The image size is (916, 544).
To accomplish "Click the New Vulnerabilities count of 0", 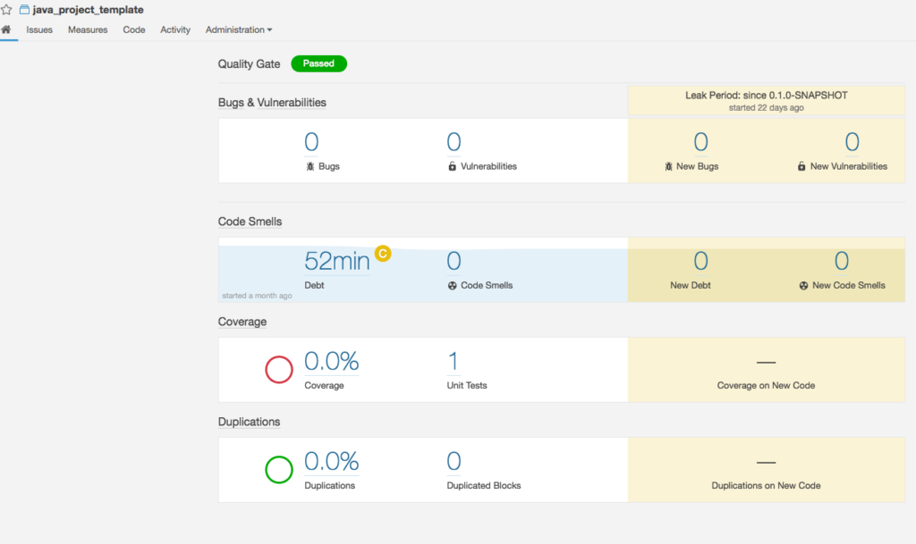I will tap(852, 142).
